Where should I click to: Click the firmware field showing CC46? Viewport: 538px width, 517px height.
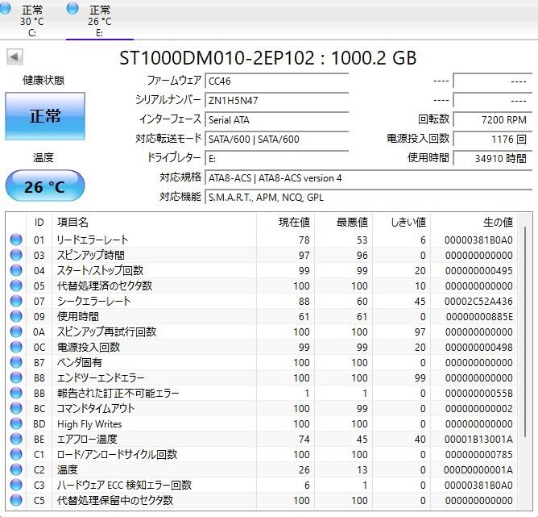click(x=276, y=81)
